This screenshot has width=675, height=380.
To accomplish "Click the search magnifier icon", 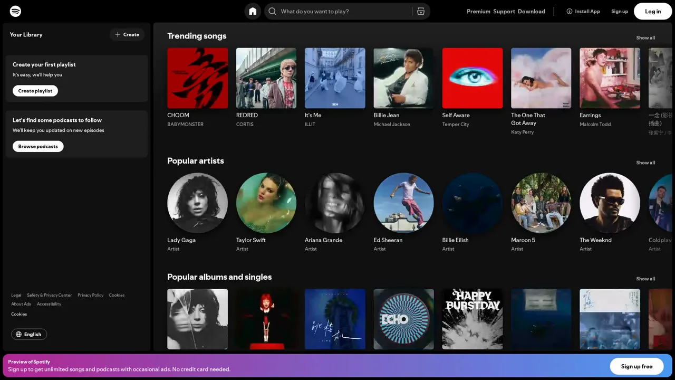I will tap(272, 11).
